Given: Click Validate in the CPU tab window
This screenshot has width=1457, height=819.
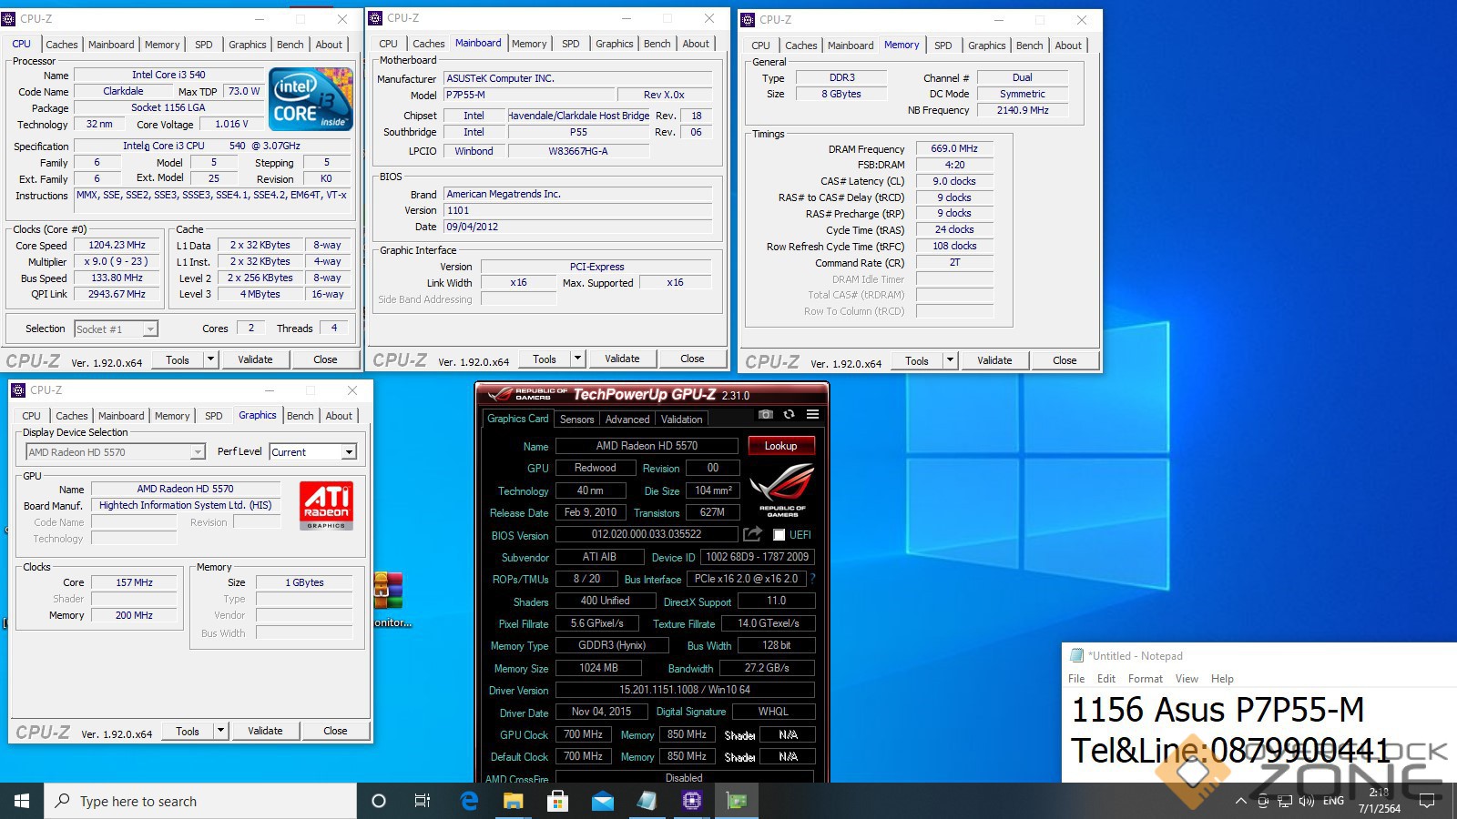Looking at the screenshot, I should 255,359.
